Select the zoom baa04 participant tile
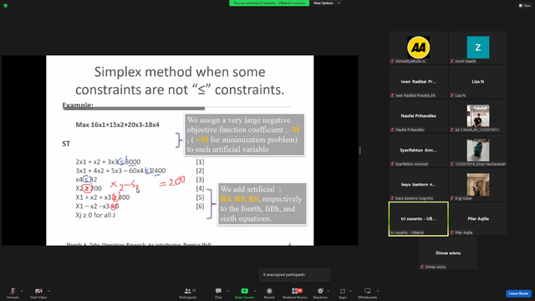 click(478, 48)
